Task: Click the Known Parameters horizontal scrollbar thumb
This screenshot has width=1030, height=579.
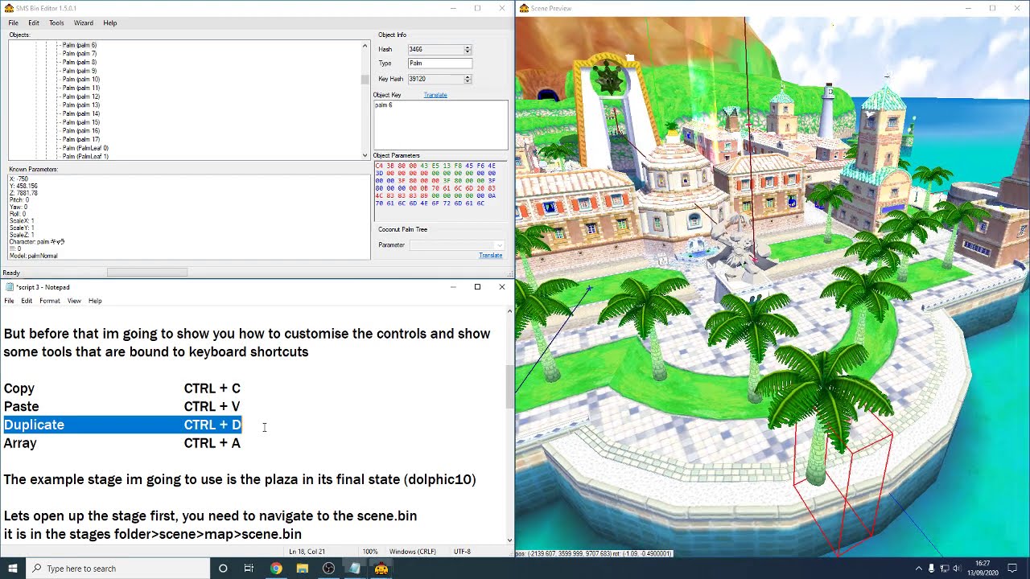Action: pos(147,273)
